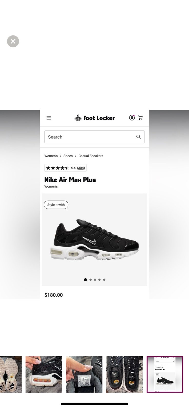
Task: Open the Casual Sneakers breadcrumb link
Action: (91, 156)
